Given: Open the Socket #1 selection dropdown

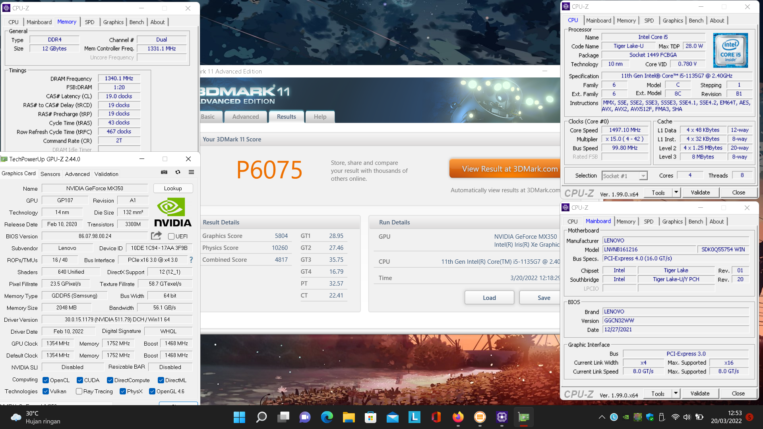Looking at the screenshot, I should coord(625,176).
